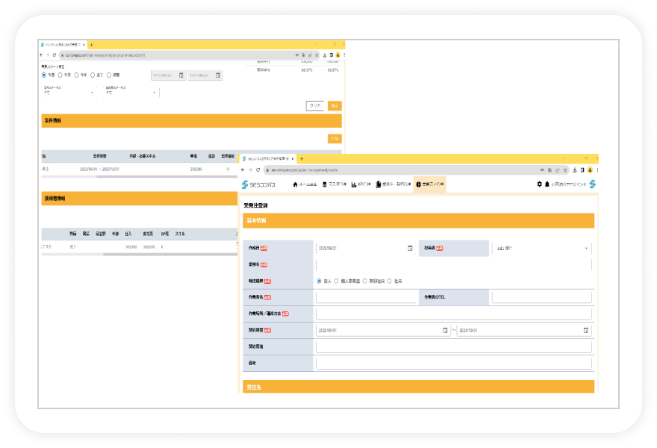Open settings via the gear icon in header
The image size is (657, 448).
(539, 184)
